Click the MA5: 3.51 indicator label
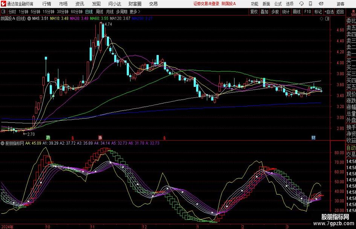356x229 pixels. click(x=40, y=18)
